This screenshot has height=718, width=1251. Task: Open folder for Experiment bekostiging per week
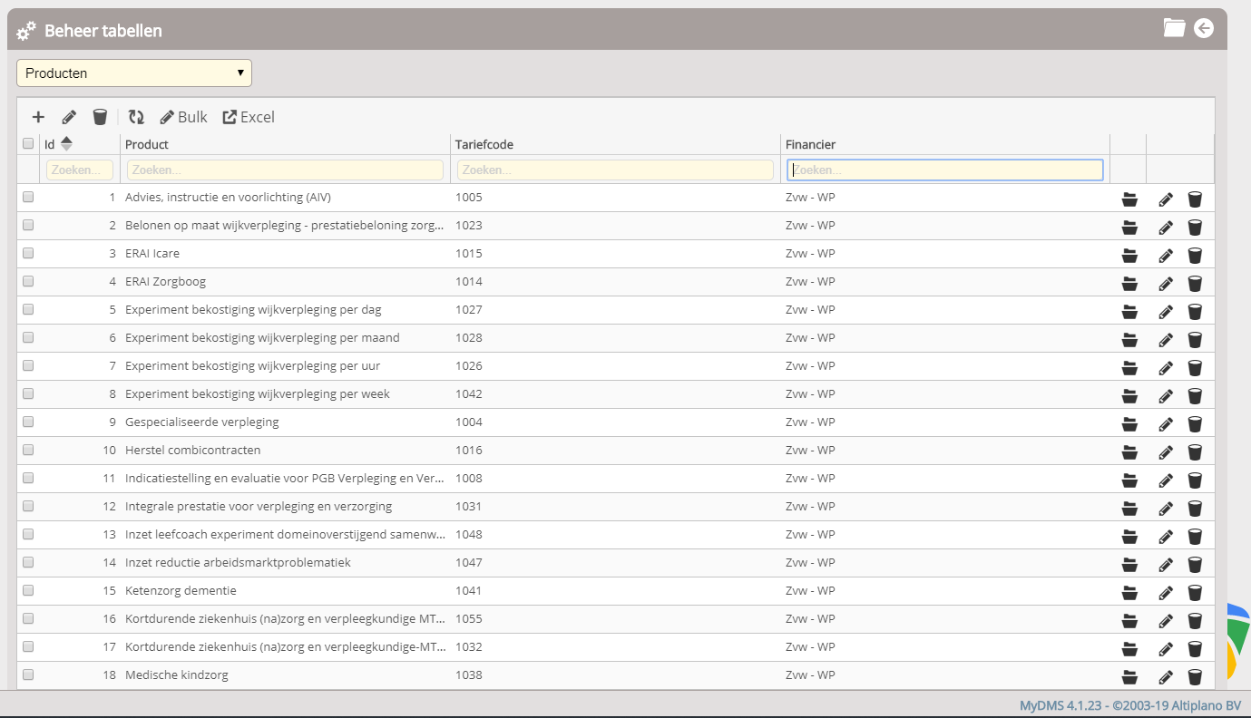click(x=1129, y=396)
